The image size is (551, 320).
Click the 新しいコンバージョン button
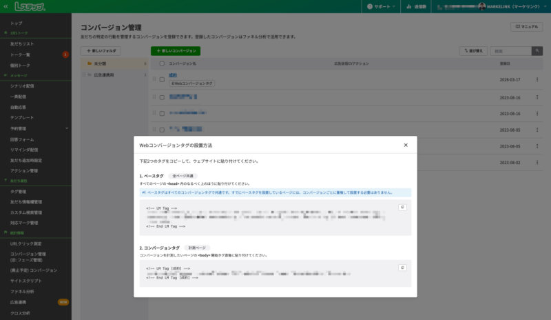click(176, 51)
